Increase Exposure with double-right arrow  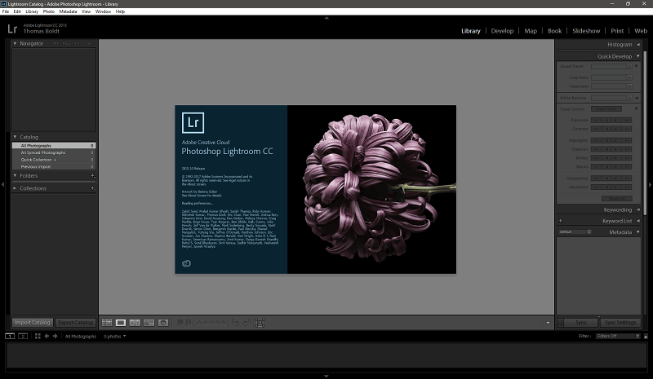pyautogui.click(x=627, y=121)
